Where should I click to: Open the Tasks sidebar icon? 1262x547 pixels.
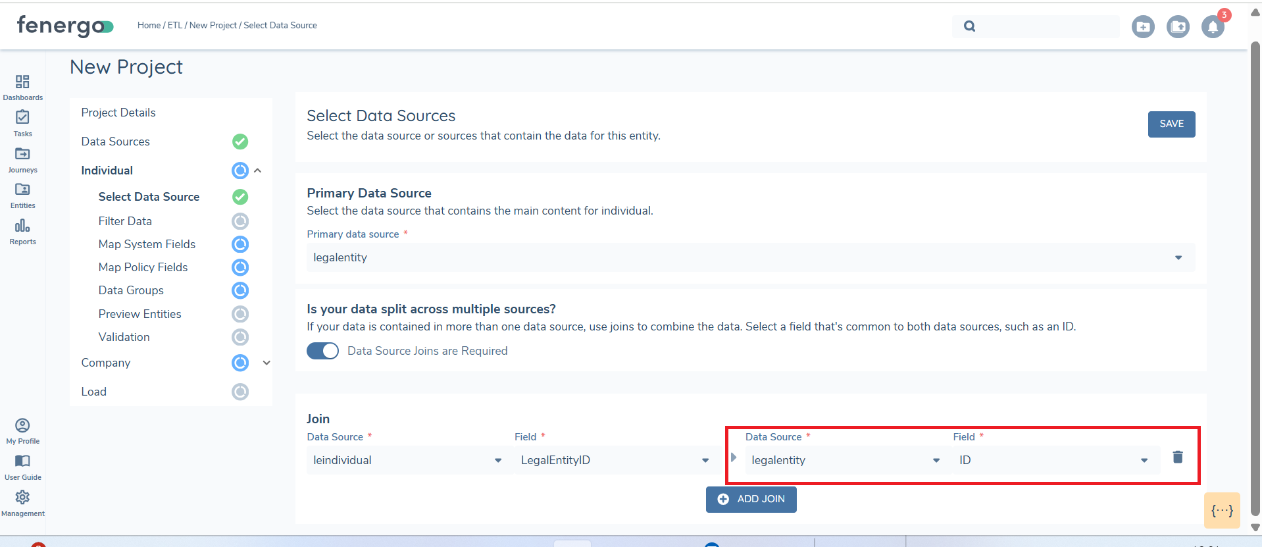click(22, 118)
